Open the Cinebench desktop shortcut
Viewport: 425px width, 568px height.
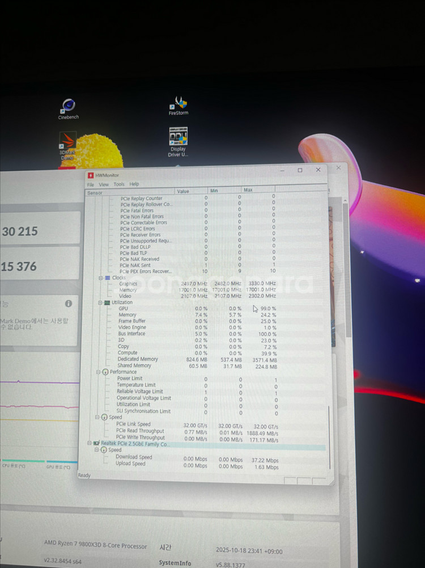[69, 107]
